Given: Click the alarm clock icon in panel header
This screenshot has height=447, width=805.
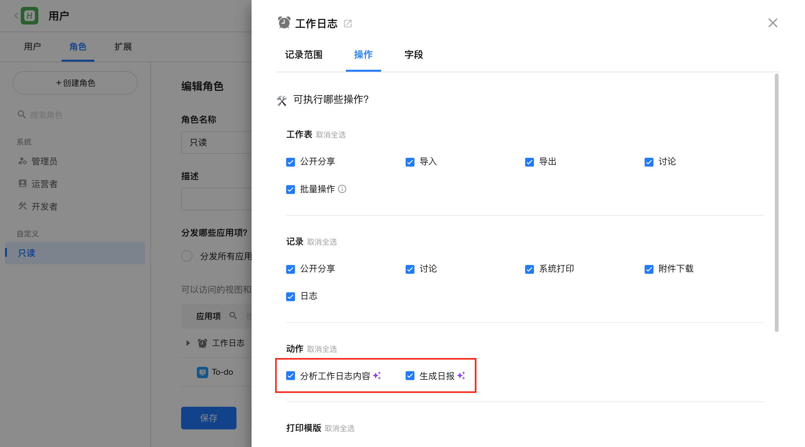Looking at the screenshot, I should pos(284,23).
